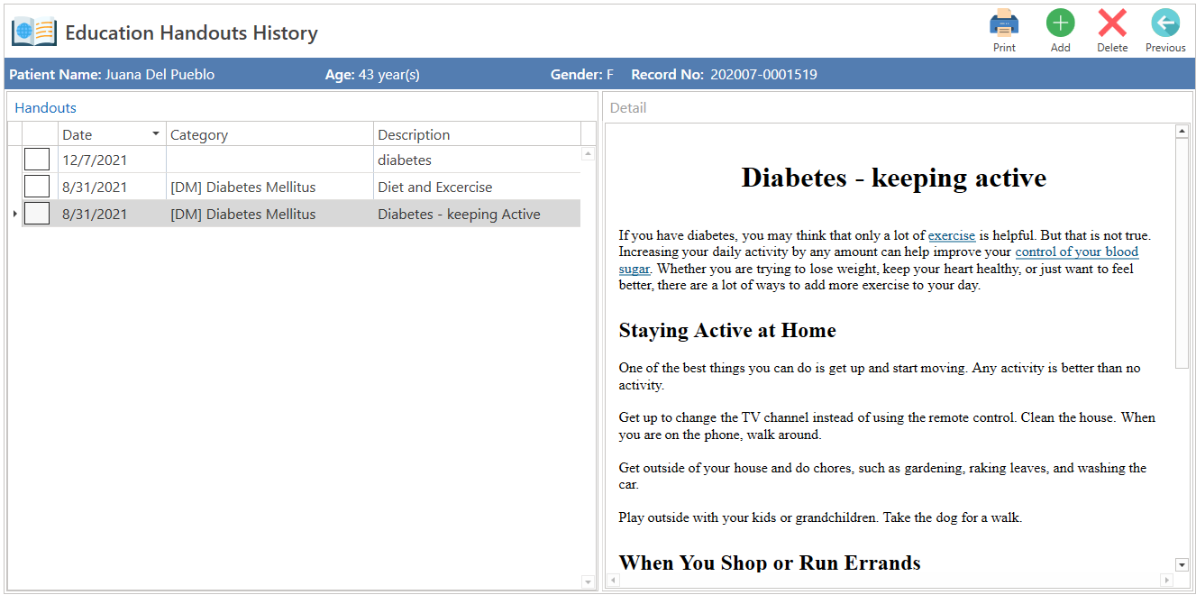Check the box for Diabetes - keeping Active row
The image size is (1196, 595).
[x=37, y=214]
